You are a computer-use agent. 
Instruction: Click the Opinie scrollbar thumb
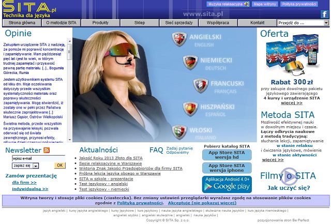tap(69, 52)
